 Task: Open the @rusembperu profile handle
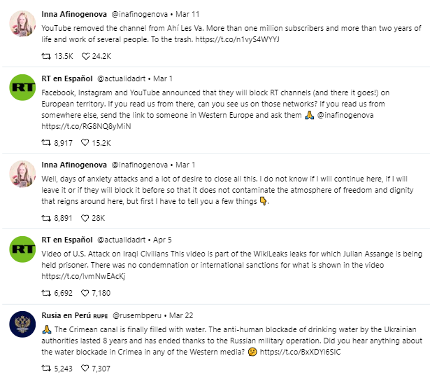pyautogui.click(x=137, y=315)
